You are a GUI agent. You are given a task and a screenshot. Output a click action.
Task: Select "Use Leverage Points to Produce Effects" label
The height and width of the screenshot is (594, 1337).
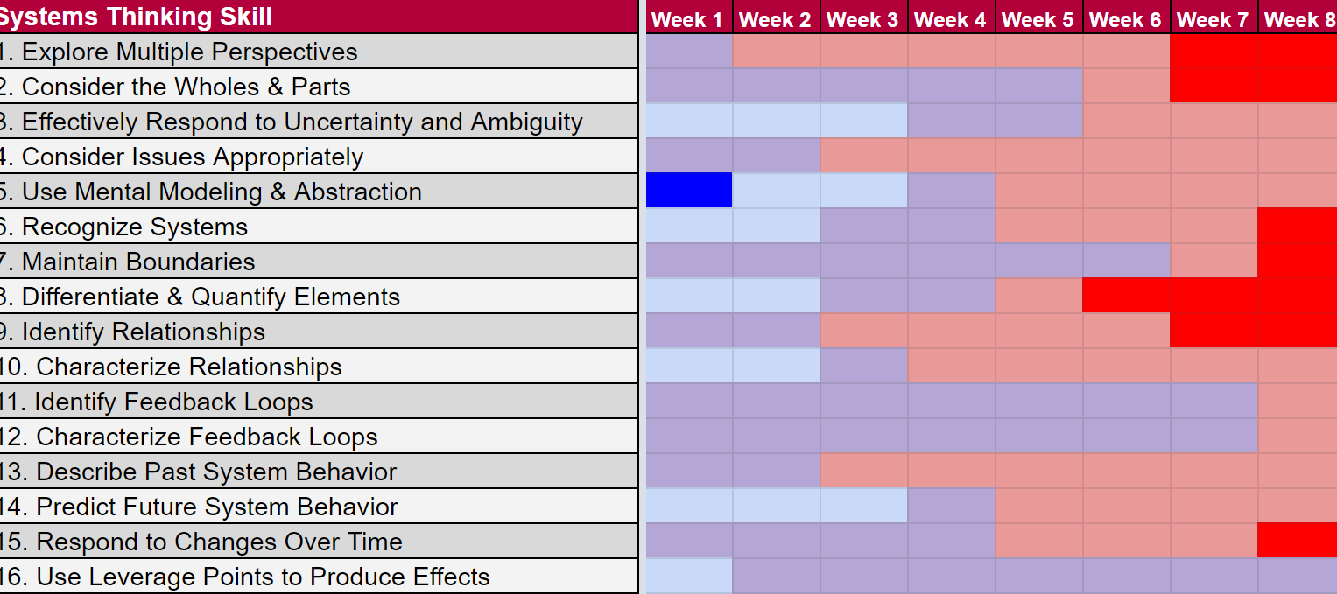[263, 577]
